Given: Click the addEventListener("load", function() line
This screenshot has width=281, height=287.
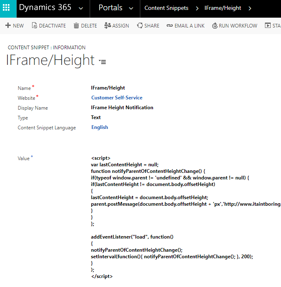Looking at the screenshot, I should (x=132, y=237).
